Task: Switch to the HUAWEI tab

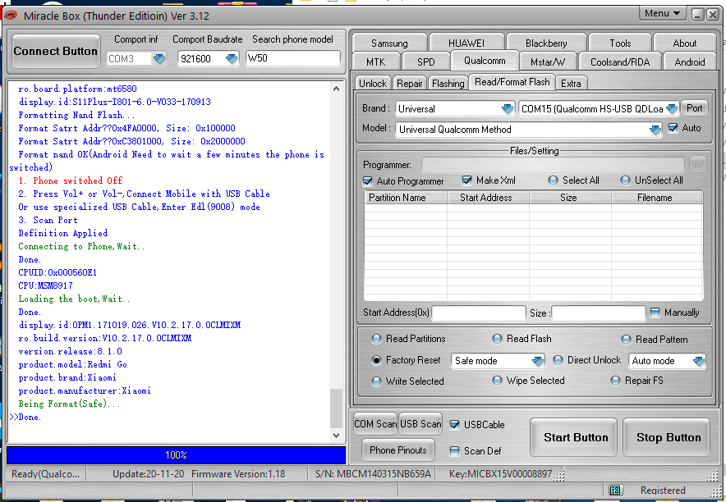Action: pyautogui.click(x=466, y=43)
